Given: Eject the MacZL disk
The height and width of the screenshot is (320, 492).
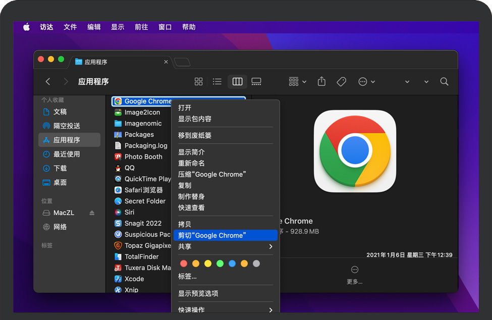Looking at the screenshot, I should pos(92,213).
